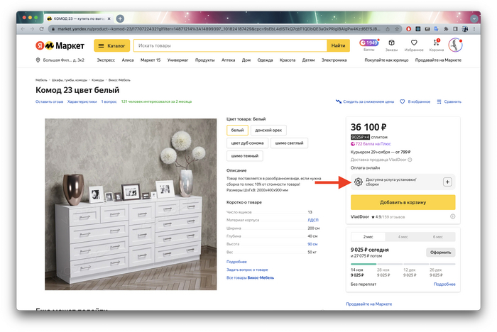This screenshot has width=497, height=332.
Task: Open the user profile avatar
Action: coord(456,45)
